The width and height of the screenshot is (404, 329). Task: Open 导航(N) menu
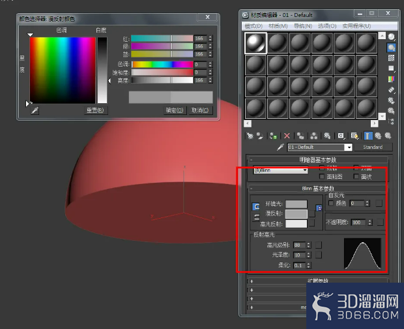[x=303, y=26]
